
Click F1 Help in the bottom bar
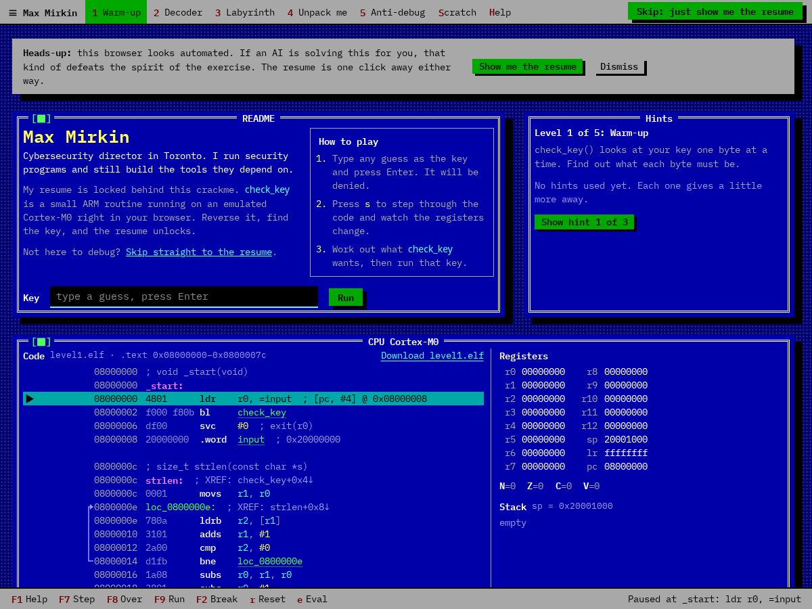coord(30,599)
